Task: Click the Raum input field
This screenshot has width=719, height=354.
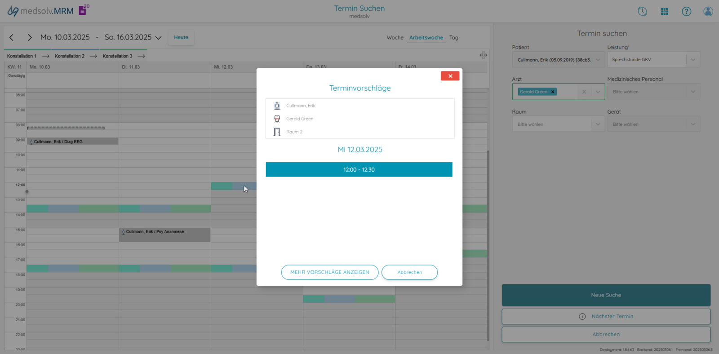Action: click(552, 124)
